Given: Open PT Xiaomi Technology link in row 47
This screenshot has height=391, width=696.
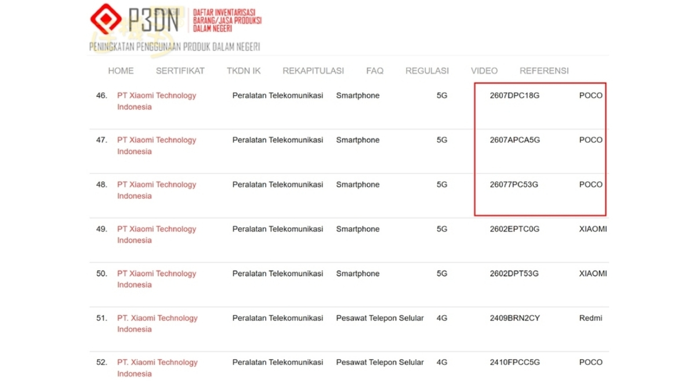Looking at the screenshot, I should pos(157,146).
